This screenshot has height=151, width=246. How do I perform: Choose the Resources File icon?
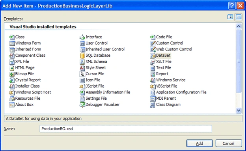pos(12,99)
